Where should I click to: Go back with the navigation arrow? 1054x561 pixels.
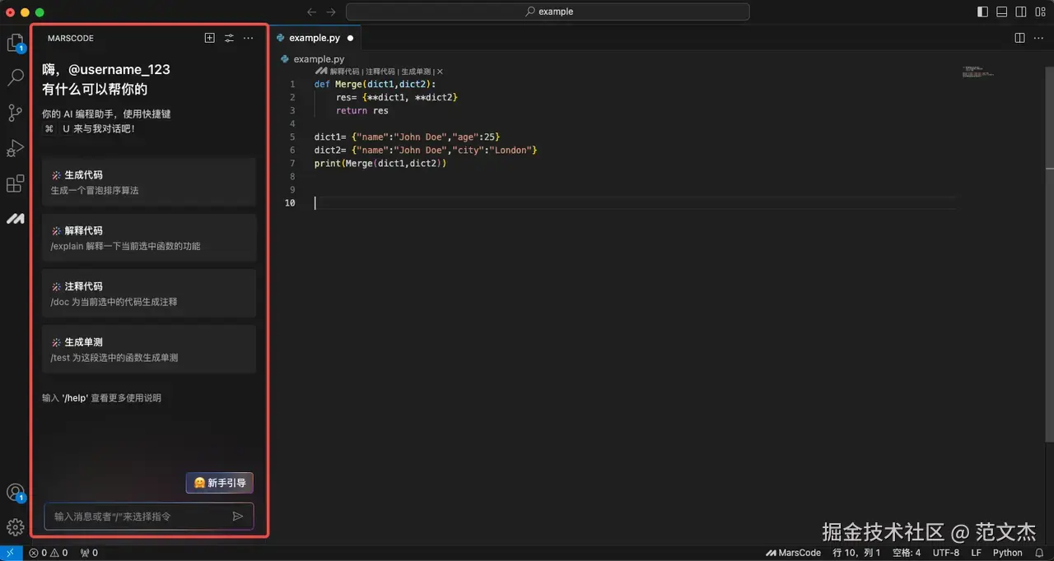(x=311, y=12)
